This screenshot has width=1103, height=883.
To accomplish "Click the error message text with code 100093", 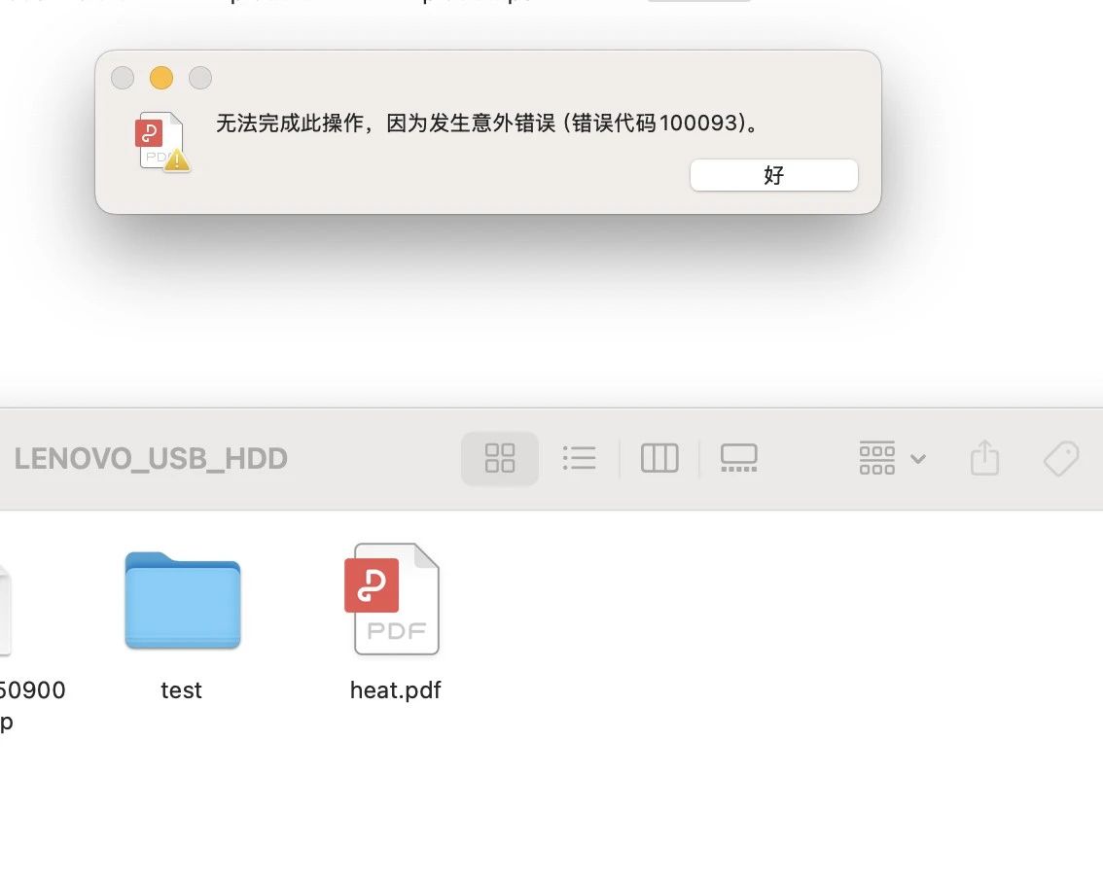I will (x=488, y=124).
